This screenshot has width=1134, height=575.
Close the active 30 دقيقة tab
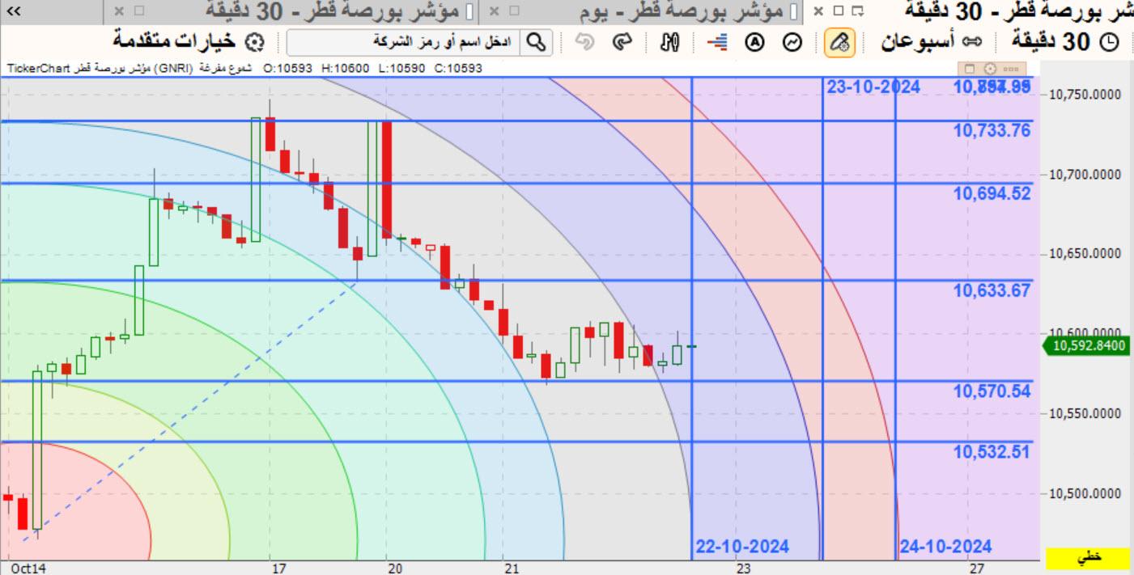818,11
